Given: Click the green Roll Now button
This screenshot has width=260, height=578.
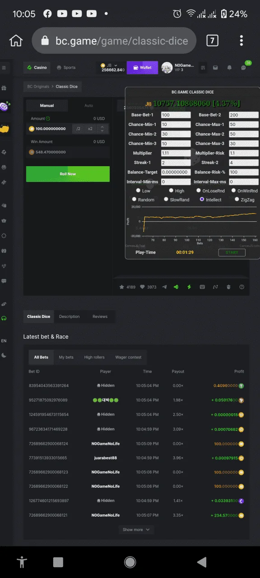Looking at the screenshot, I should (x=68, y=174).
